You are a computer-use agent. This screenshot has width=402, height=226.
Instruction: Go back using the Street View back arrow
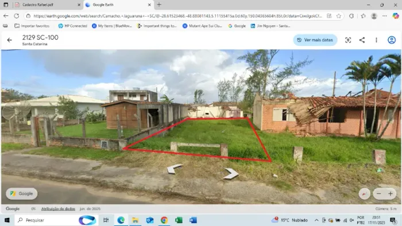[x=10, y=40]
